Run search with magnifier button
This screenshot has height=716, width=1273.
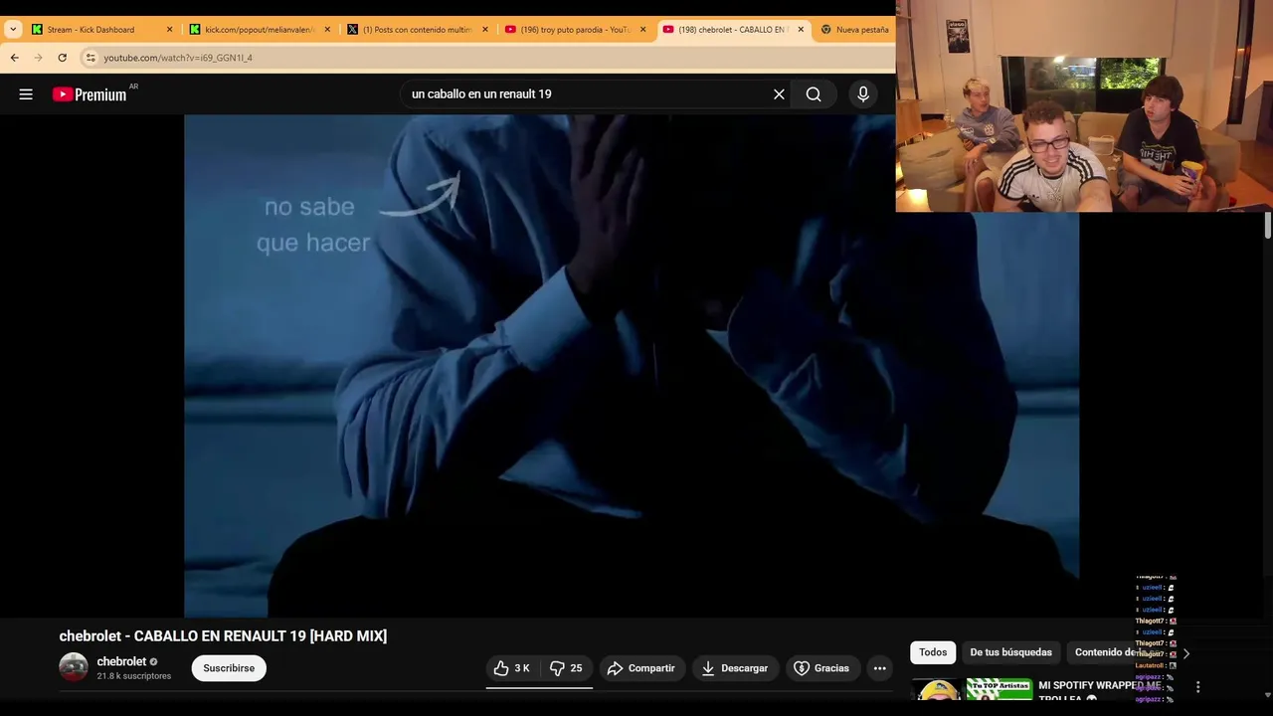click(x=814, y=94)
